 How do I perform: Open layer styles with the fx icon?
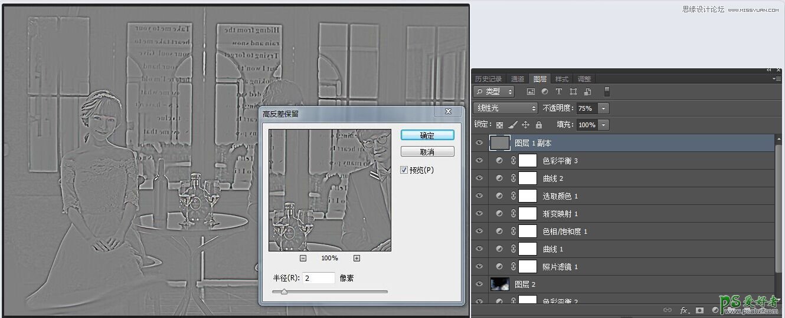click(684, 310)
